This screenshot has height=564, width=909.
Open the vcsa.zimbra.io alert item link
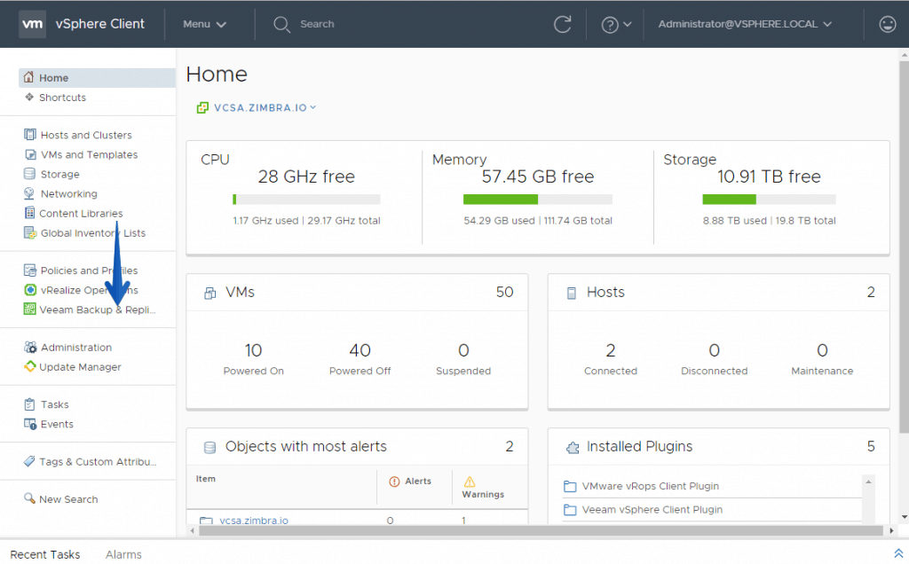(x=254, y=520)
